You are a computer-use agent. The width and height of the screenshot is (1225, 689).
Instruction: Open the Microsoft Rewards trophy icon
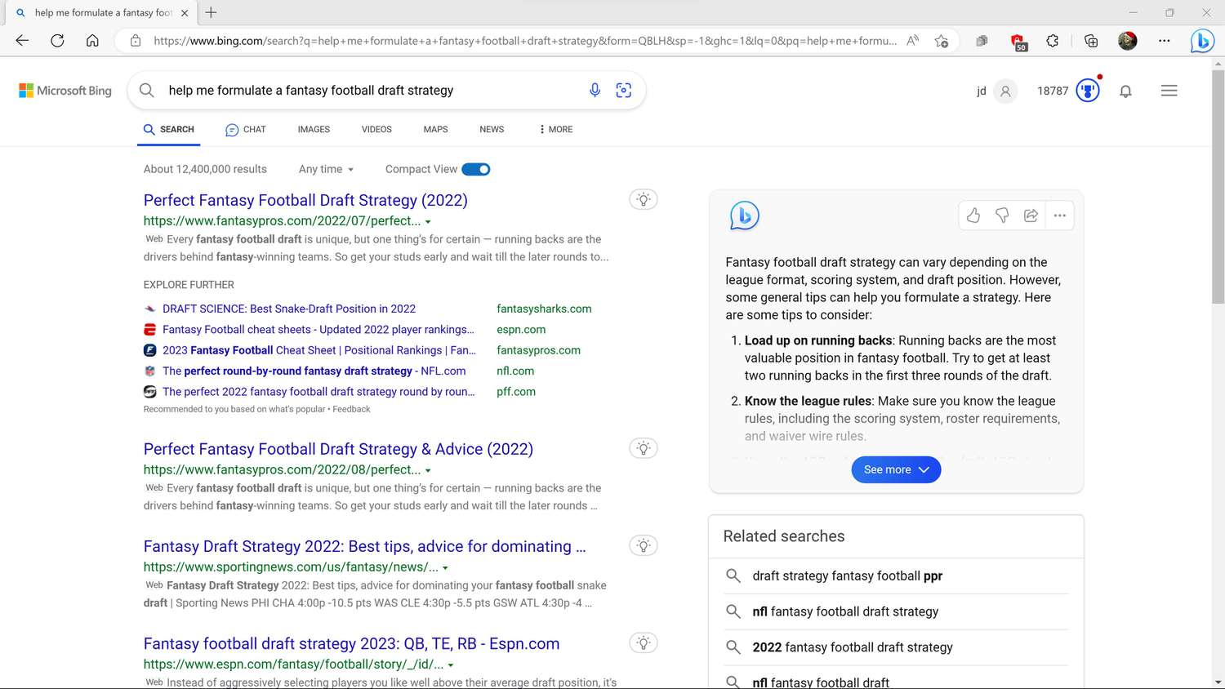(x=1088, y=91)
